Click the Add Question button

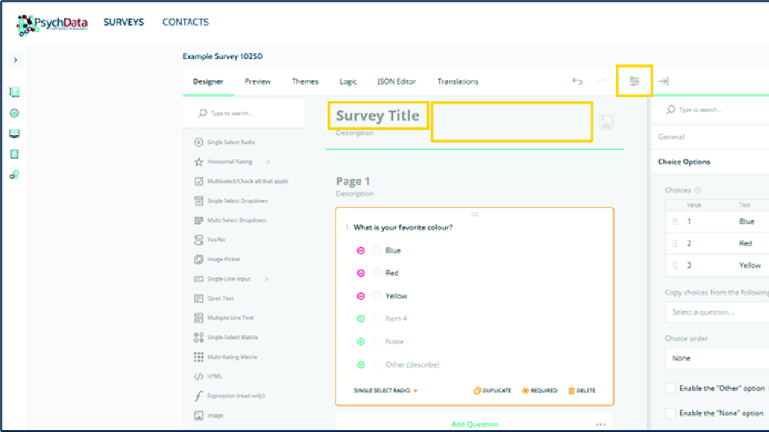pos(474,424)
